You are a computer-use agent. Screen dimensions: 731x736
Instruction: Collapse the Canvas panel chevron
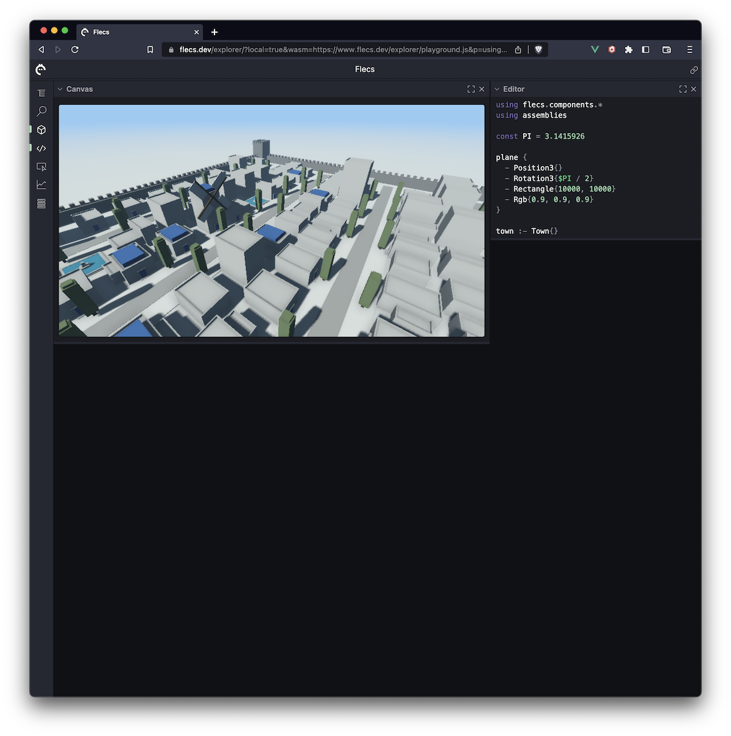[x=60, y=89]
